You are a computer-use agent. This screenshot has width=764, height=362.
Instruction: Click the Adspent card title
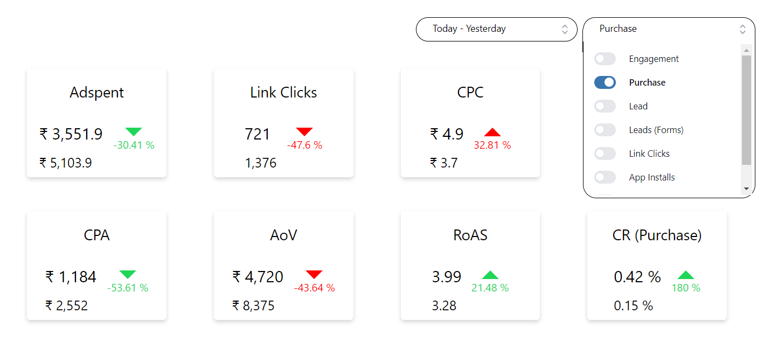[x=97, y=93]
